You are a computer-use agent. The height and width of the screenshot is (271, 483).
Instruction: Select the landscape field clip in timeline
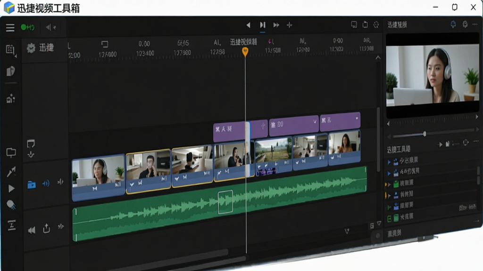click(274, 156)
